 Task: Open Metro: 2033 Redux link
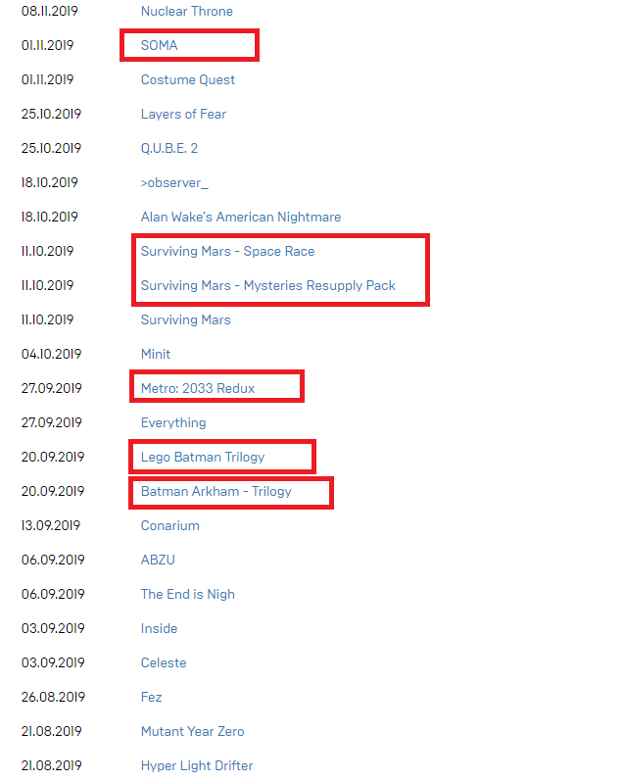pyautogui.click(x=198, y=388)
